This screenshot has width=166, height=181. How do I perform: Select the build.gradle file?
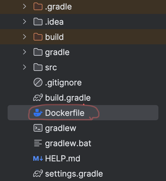pyautogui.click(x=68, y=98)
